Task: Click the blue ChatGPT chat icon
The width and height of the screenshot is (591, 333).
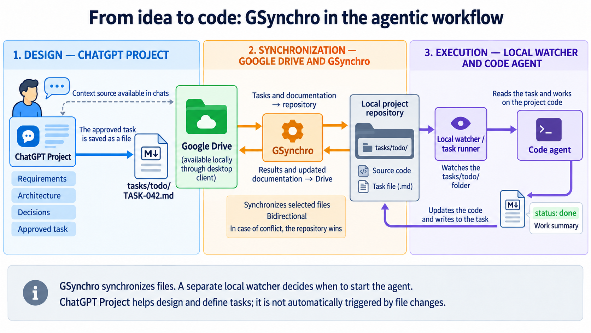Action: (x=28, y=136)
